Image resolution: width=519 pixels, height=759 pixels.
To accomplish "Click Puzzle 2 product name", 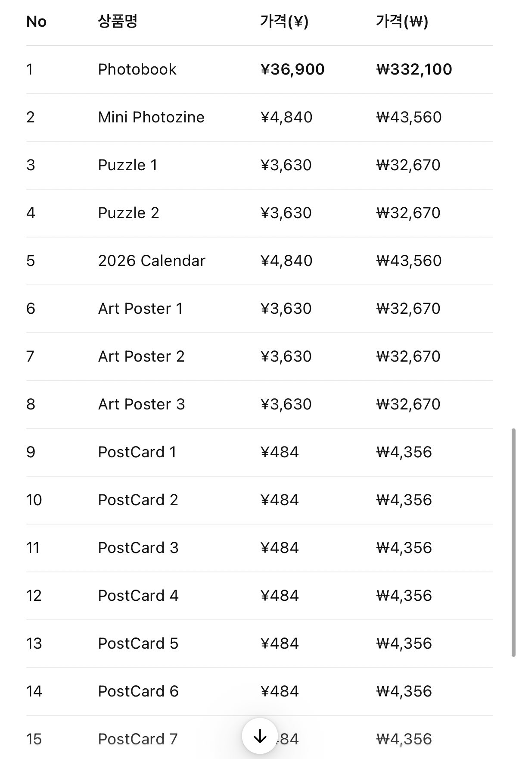I will click(128, 213).
